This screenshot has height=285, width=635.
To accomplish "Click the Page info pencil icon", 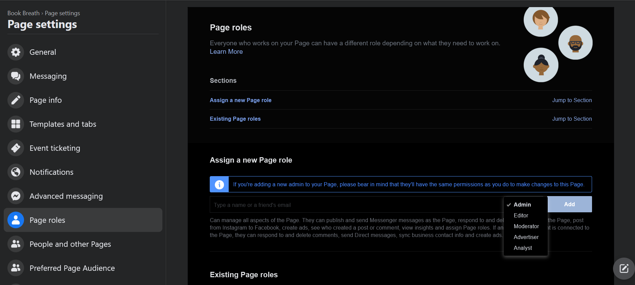I will tap(16, 100).
